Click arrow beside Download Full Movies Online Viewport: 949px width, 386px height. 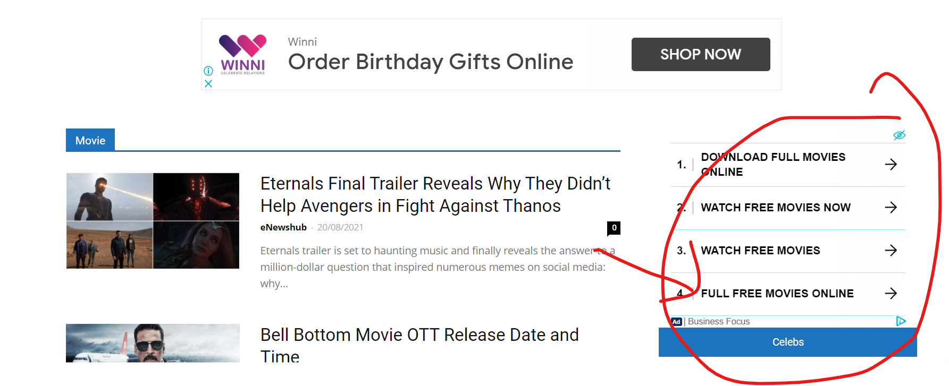click(x=891, y=165)
